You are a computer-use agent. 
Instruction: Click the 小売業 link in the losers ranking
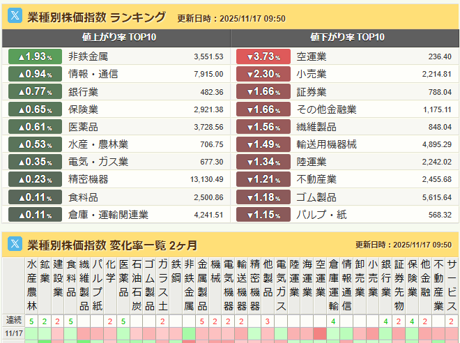(312, 74)
